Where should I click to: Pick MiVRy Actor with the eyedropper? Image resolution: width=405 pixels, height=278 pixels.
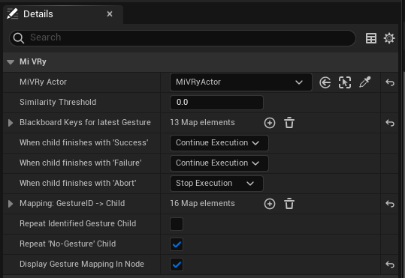(364, 82)
